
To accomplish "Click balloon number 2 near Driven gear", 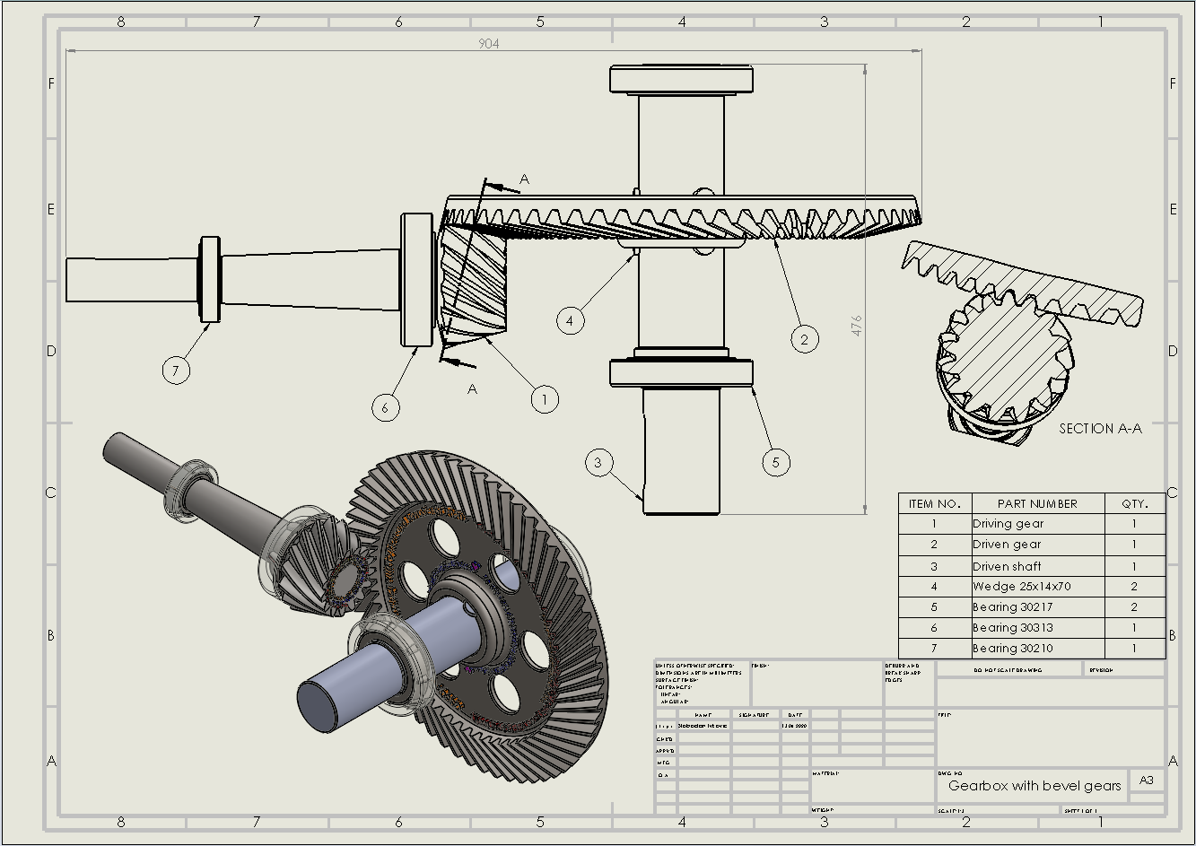I will point(805,339).
